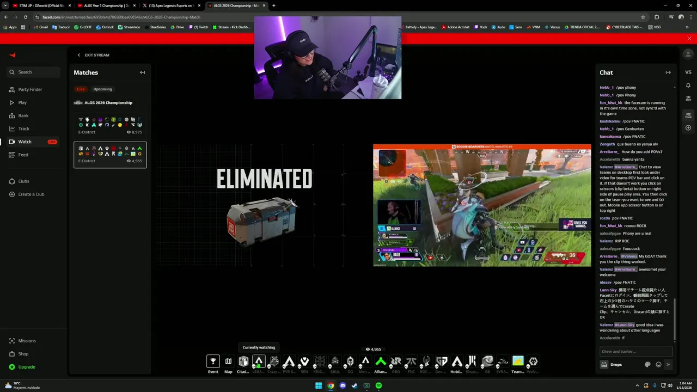Switch to Hotd team POV
The height and width of the screenshot is (392, 697).
457,362
